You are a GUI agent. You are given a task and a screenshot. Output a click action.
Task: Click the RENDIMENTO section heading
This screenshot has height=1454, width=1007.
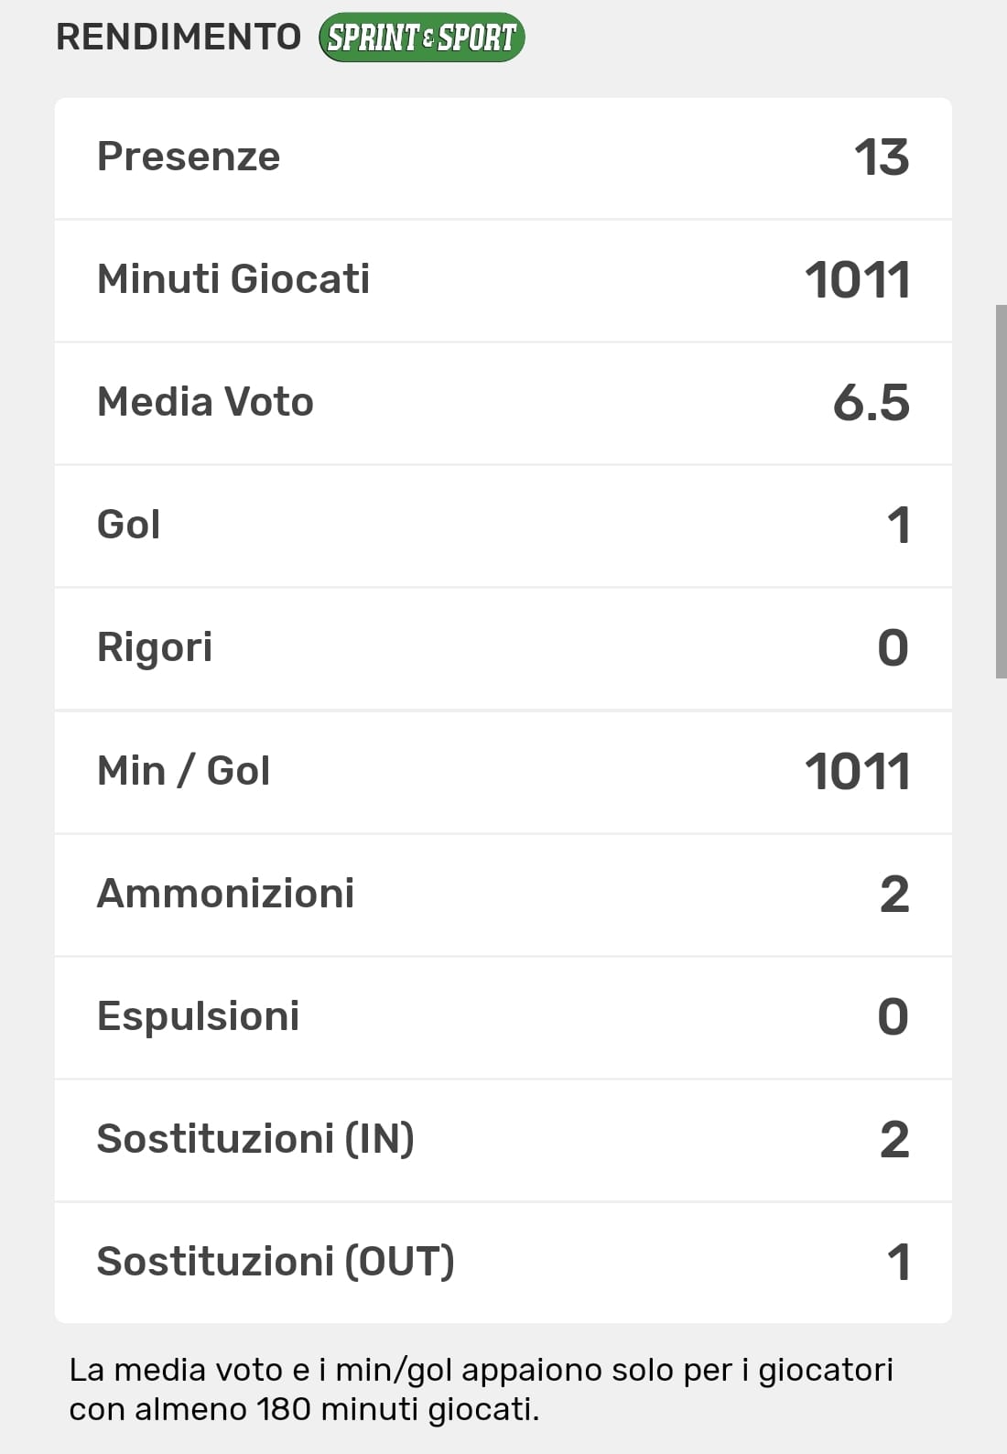click(179, 38)
